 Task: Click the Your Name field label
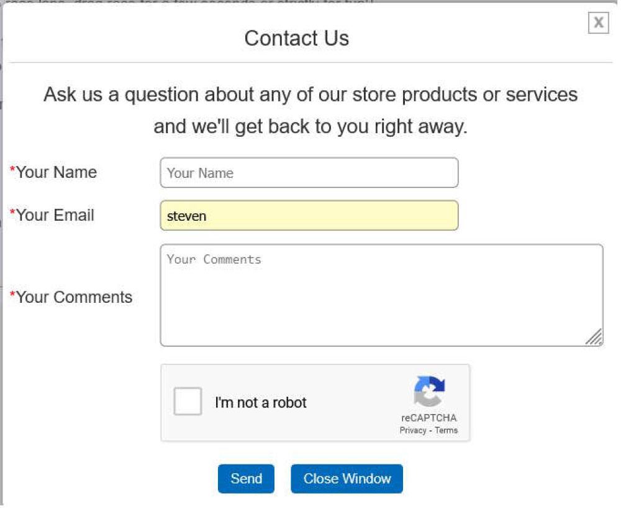pos(57,172)
